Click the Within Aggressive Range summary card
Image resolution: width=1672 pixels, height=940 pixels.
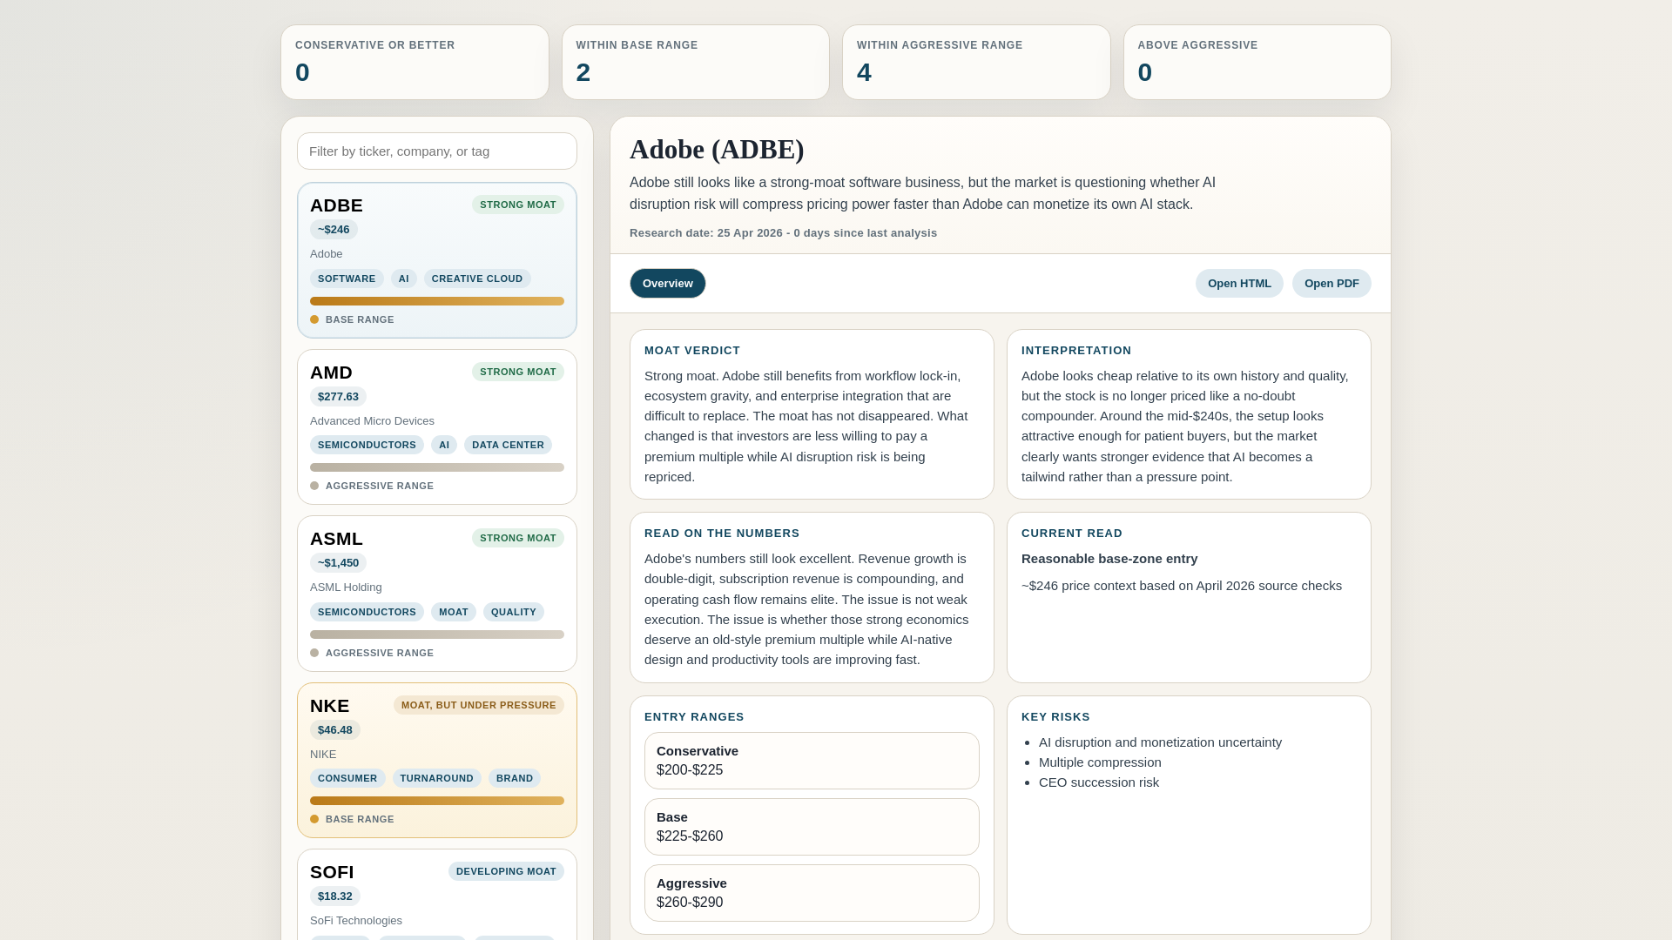point(976,62)
